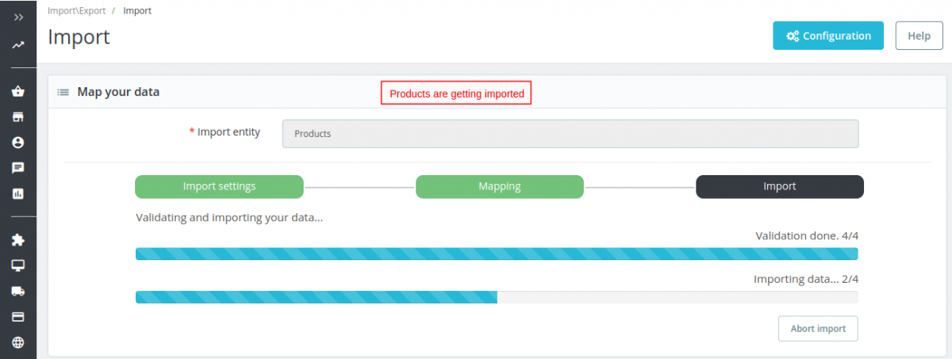Open Design via the desktop monitor icon

point(18,265)
